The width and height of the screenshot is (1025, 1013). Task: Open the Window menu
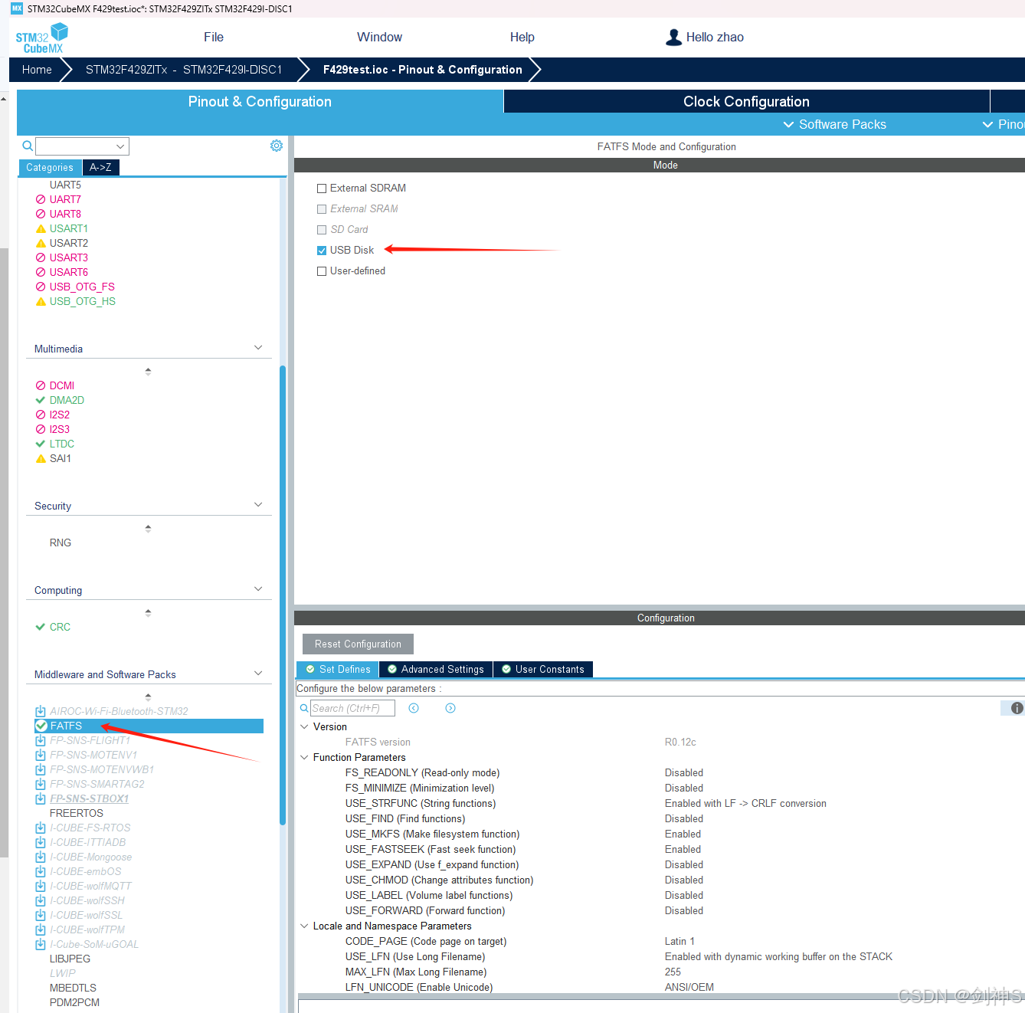pyautogui.click(x=379, y=37)
